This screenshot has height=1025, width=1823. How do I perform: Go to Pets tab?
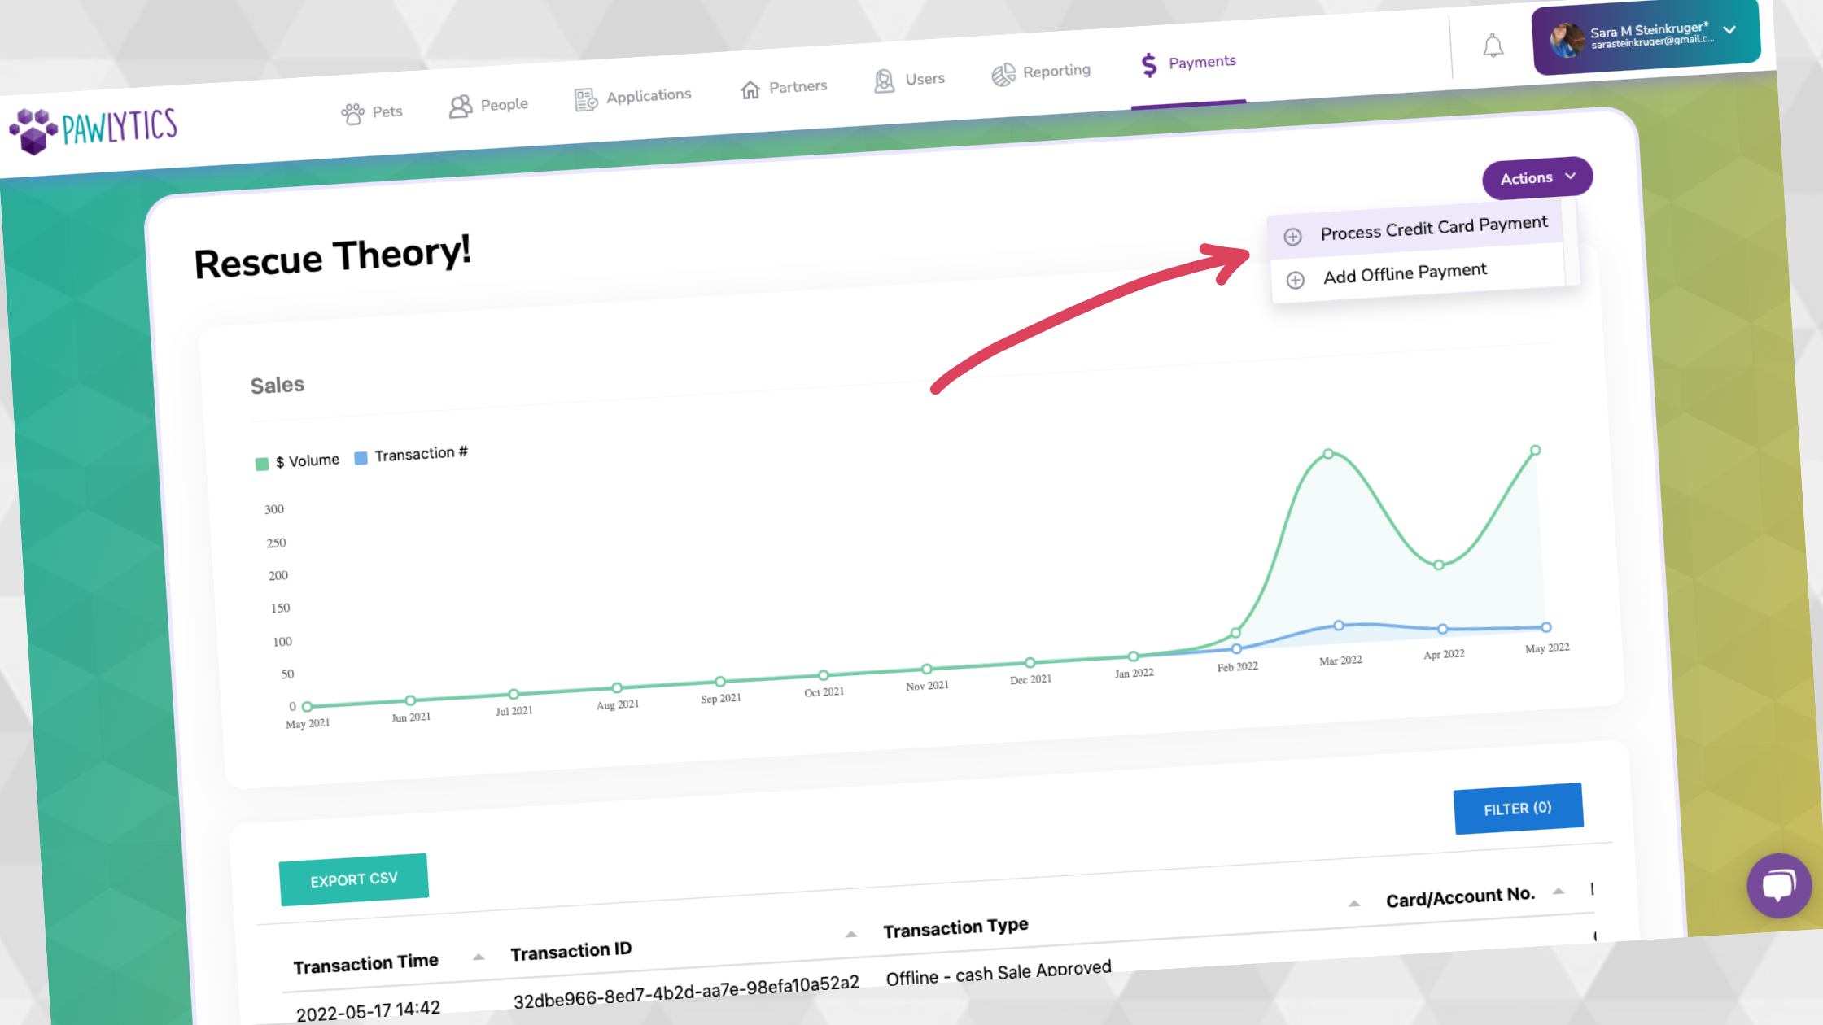[372, 113]
